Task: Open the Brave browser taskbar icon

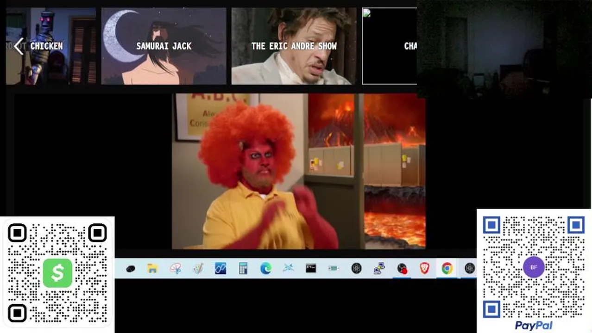Action: (x=424, y=268)
